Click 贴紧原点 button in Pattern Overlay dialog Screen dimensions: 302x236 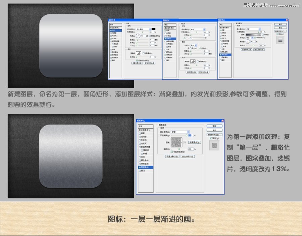[x=195, y=142]
